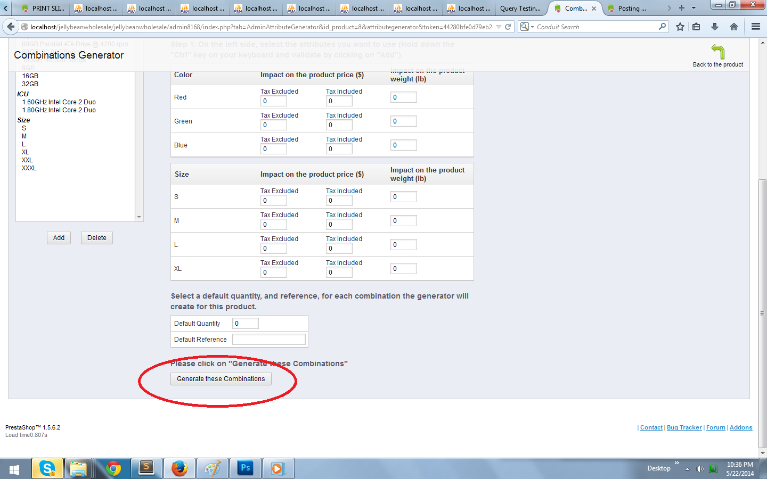Show hidden system tray icons
This screenshot has height=479, width=767.
coord(687,469)
